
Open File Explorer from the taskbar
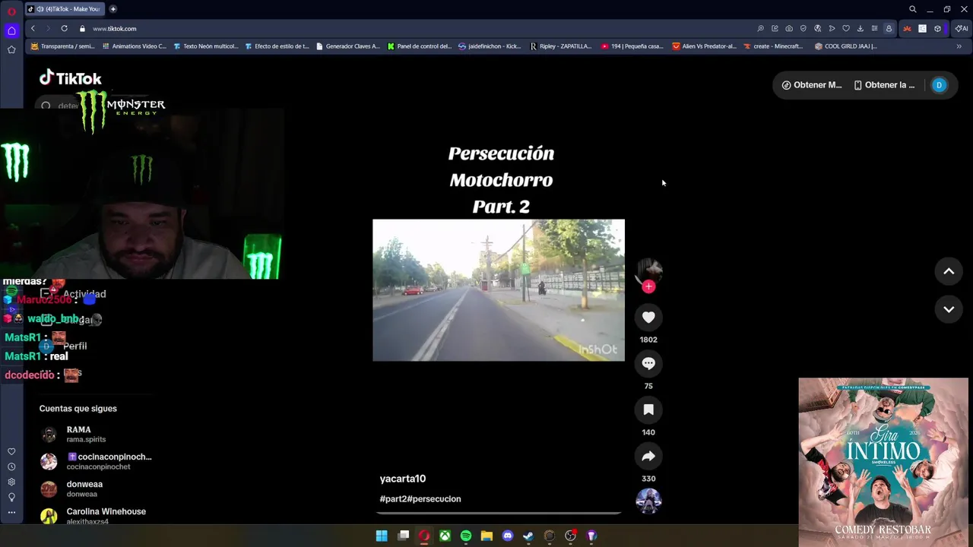tap(486, 536)
